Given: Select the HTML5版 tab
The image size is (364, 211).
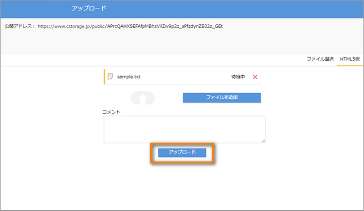Looking at the screenshot, I should point(349,59).
